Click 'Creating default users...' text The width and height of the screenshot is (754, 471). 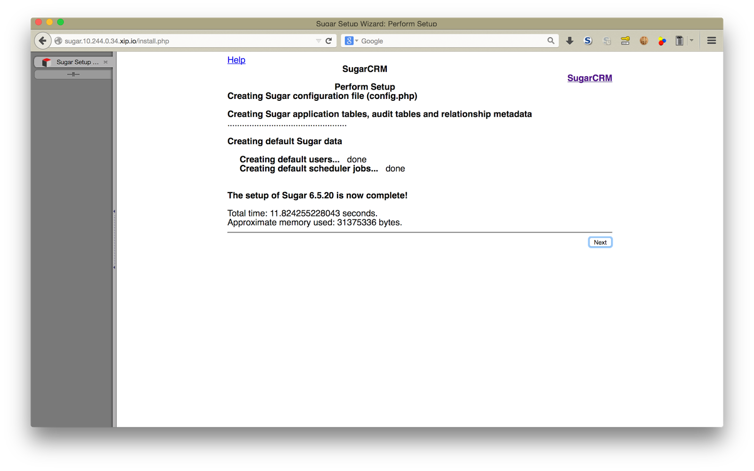point(289,159)
